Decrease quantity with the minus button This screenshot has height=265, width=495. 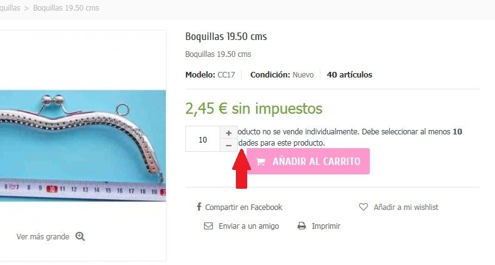pyautogui.click(x=228, y=146)
